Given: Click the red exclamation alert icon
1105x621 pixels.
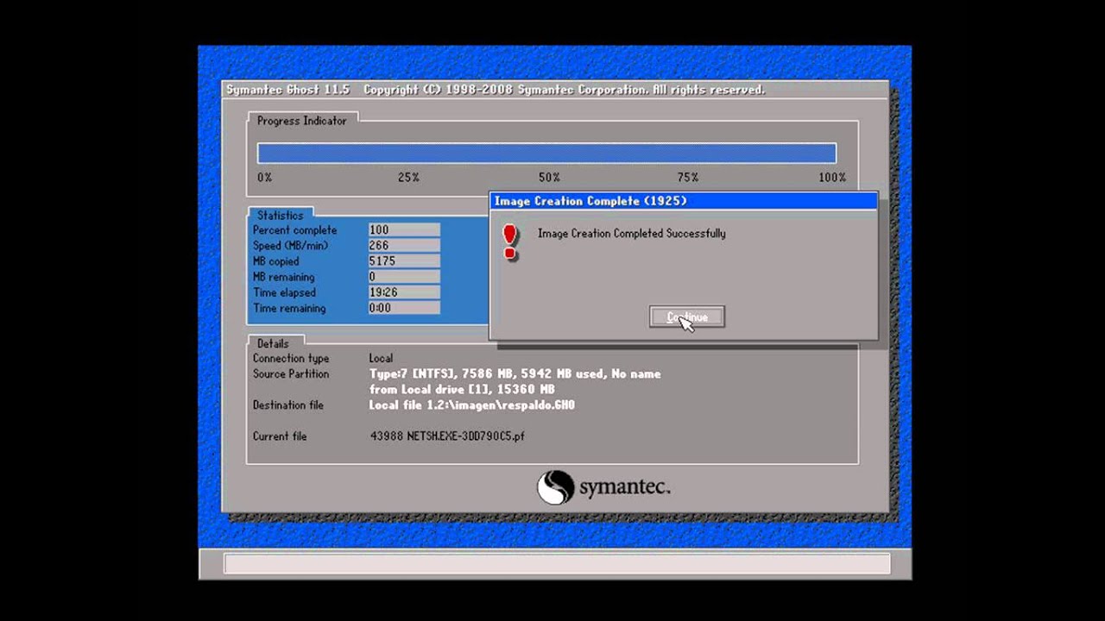Looking at the screenshot, I should [509, 234].
